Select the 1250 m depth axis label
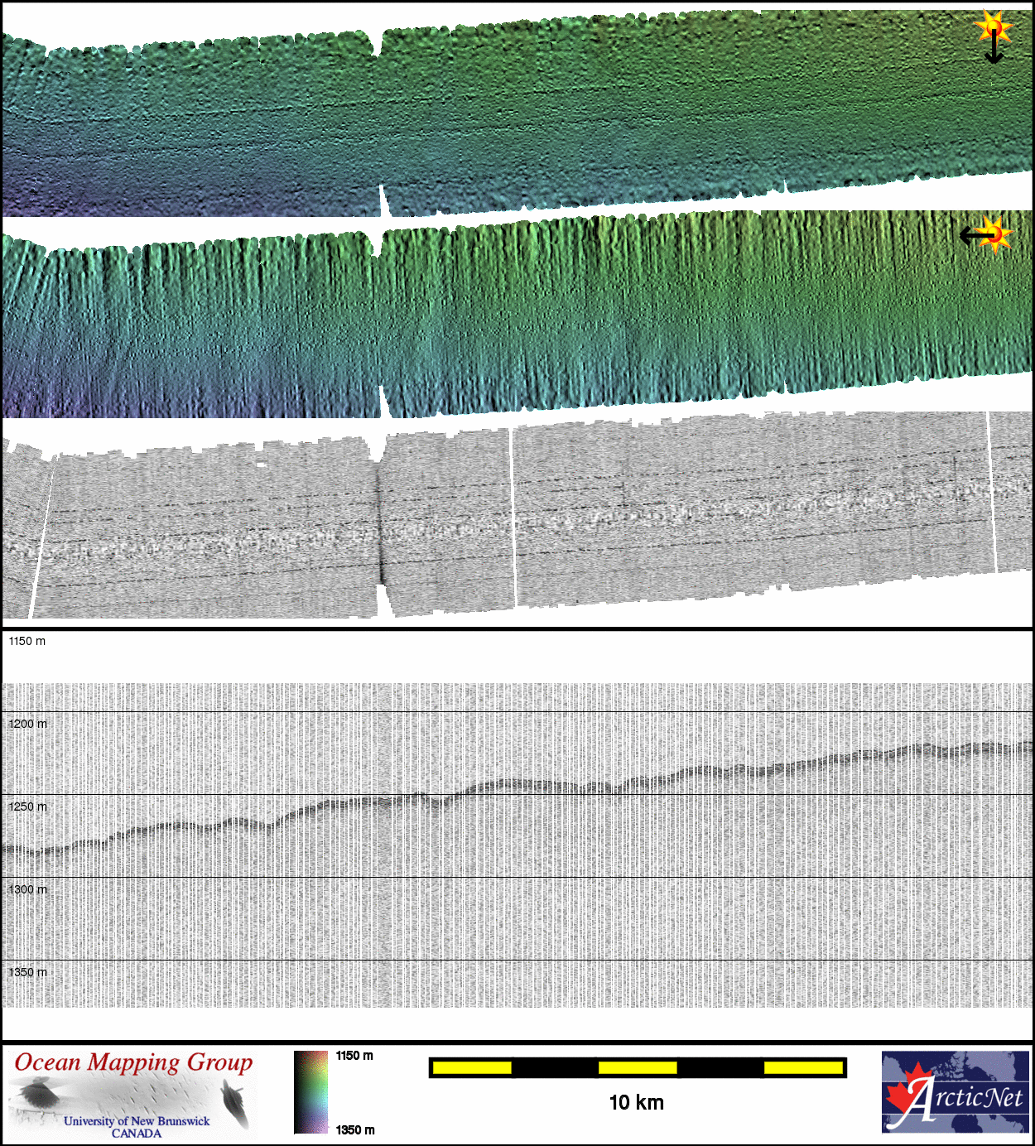 pos(27,807)
